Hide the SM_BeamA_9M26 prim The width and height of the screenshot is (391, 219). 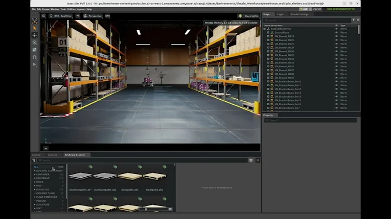tap(336, 40)
